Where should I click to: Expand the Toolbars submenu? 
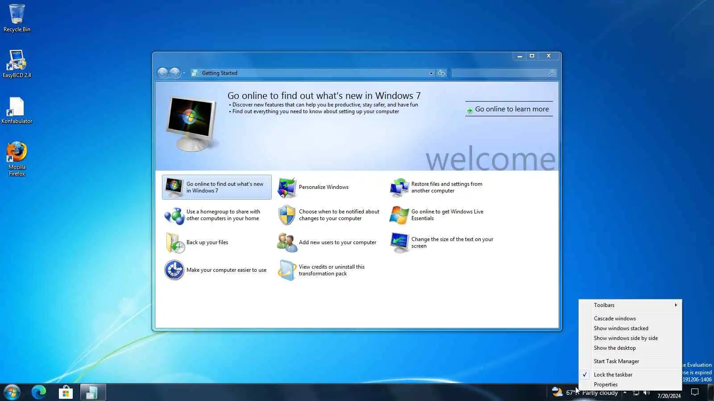pyautogui.click(x=630, y=305)
